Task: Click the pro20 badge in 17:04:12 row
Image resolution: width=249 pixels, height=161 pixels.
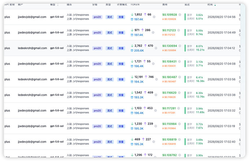Action: 97,48
